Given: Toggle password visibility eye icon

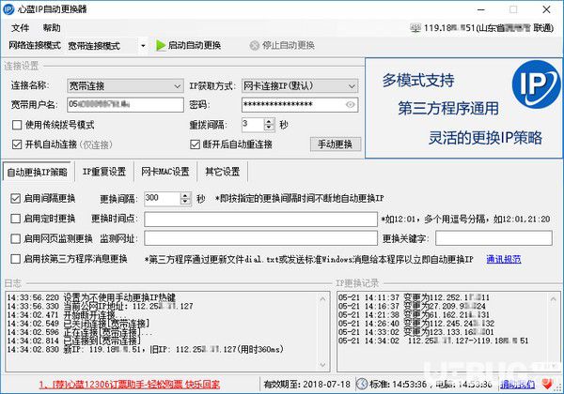Looking at the screenshot, I should tap(350, 105).
